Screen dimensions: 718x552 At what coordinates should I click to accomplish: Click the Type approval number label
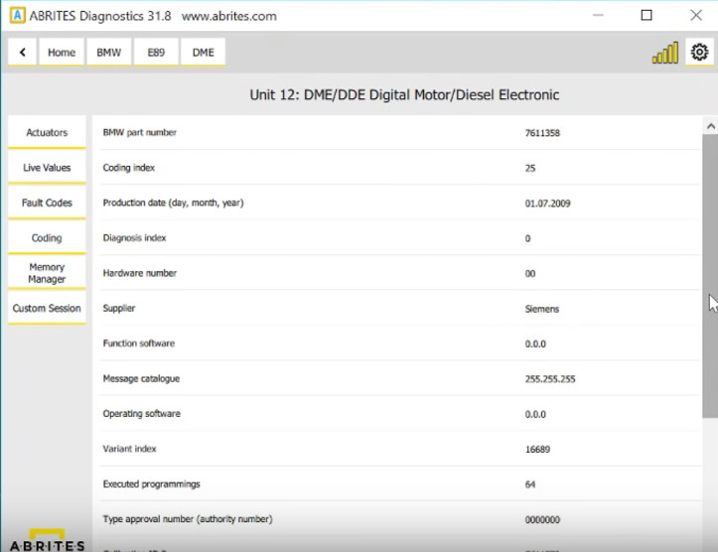tap(188, 519)
